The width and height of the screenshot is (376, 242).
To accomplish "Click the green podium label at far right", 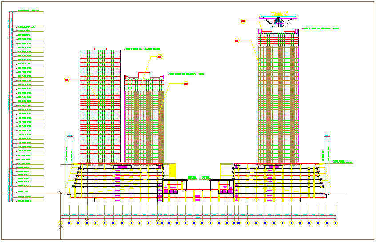I will [343, 162].
